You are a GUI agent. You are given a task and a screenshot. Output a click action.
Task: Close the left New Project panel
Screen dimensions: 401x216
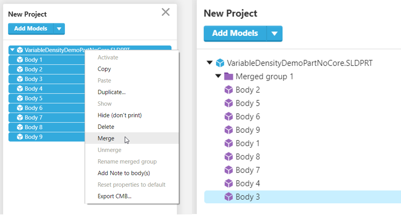166,12
